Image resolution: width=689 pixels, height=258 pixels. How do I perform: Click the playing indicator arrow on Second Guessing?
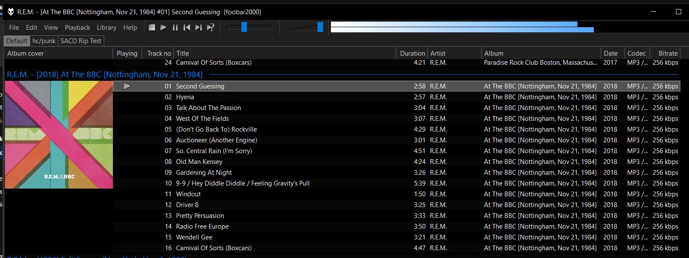tap(127, 86)
